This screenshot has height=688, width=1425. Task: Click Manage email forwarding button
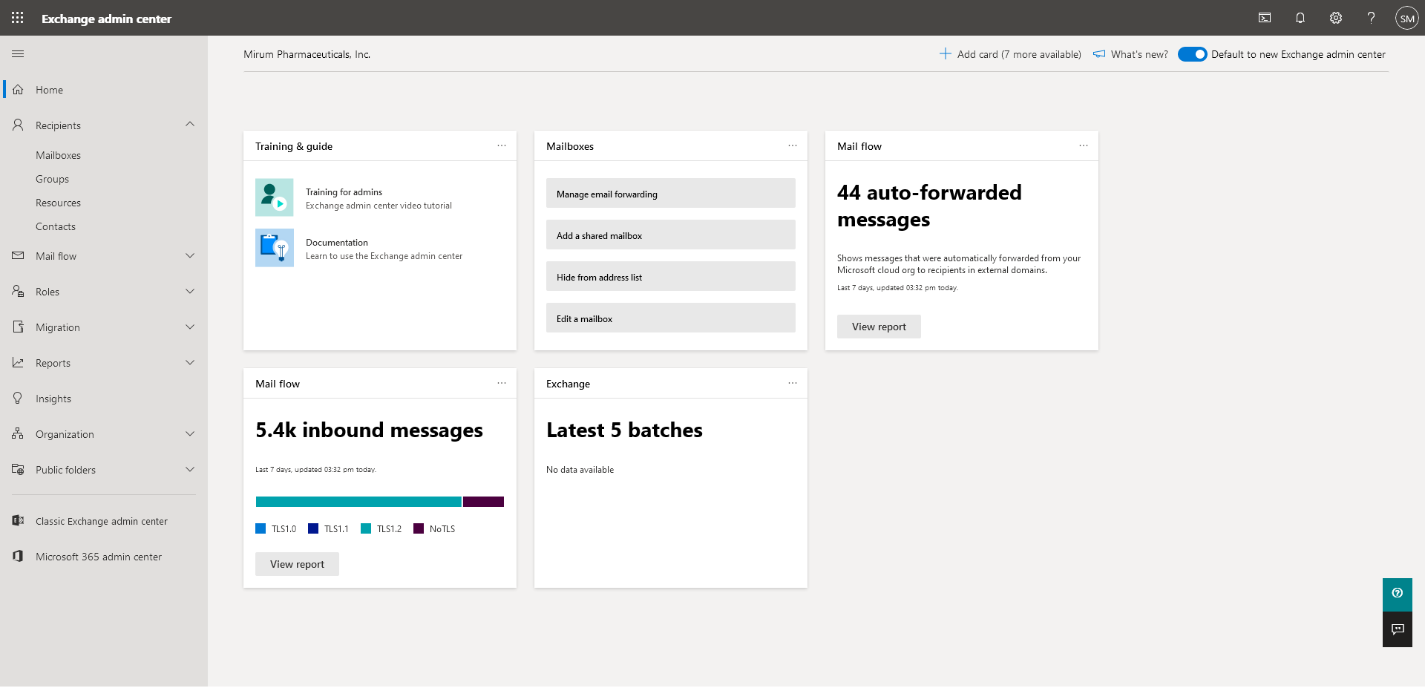click(x=671, y=194)
